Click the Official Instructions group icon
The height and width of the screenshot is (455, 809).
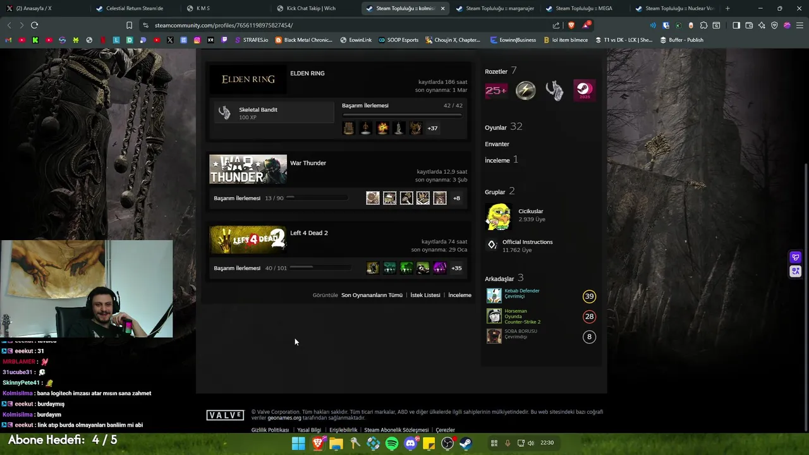pyautogui.click(x=492, y=245)
